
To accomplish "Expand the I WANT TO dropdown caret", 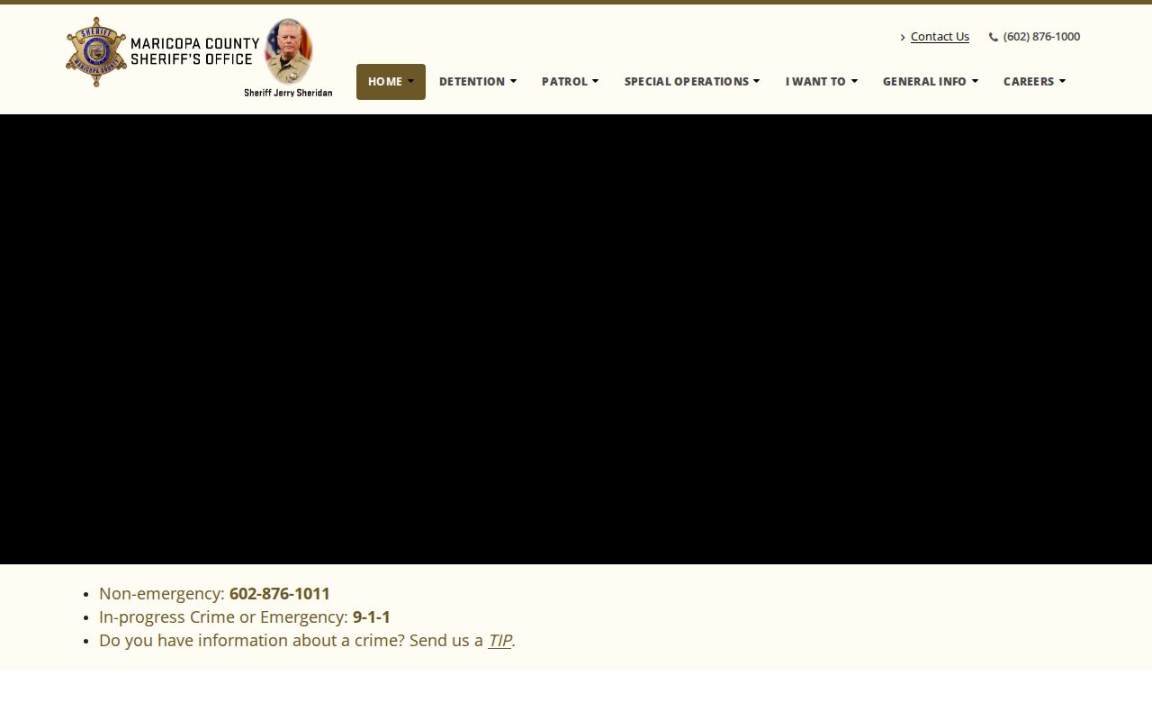I will click(854, 81).
